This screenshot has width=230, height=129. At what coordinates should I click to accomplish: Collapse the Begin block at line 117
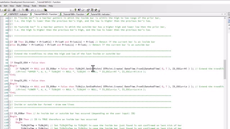[9, 116]
